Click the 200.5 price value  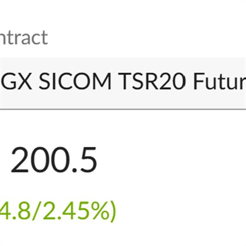[x=54, y=160]
